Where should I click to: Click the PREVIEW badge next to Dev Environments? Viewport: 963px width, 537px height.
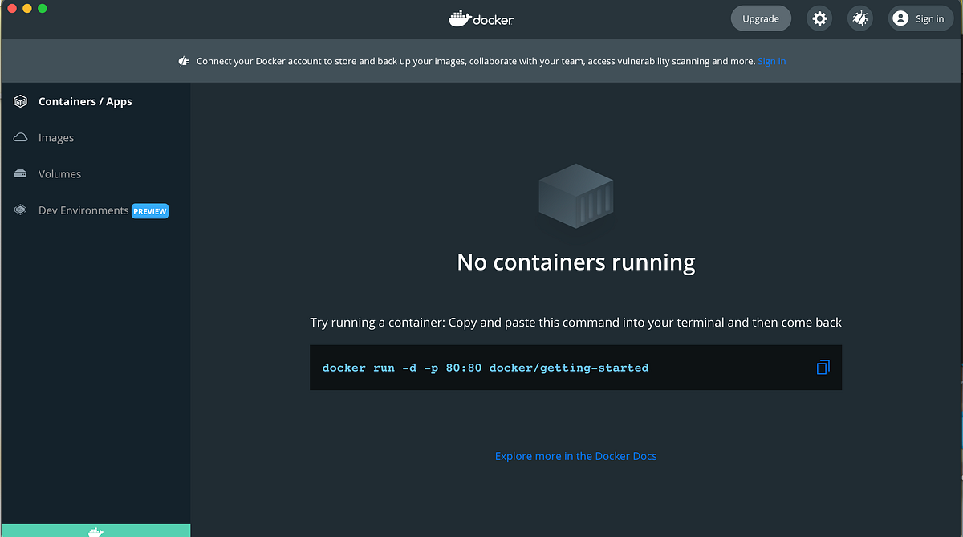(x=149, y=210)
